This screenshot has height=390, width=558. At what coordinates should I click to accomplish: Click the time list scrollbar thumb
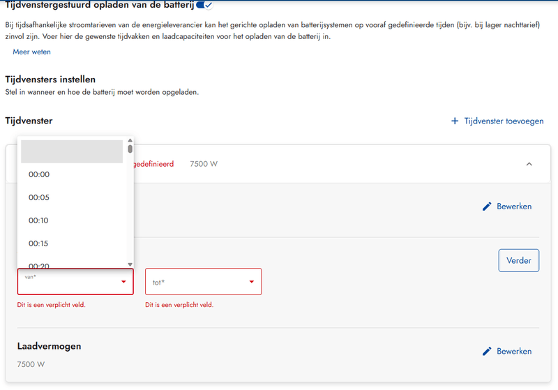[130, 149]
